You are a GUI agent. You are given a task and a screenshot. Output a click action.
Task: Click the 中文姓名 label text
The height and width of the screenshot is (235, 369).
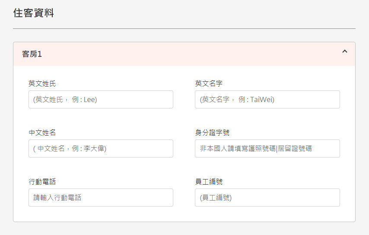pos(42,133)
